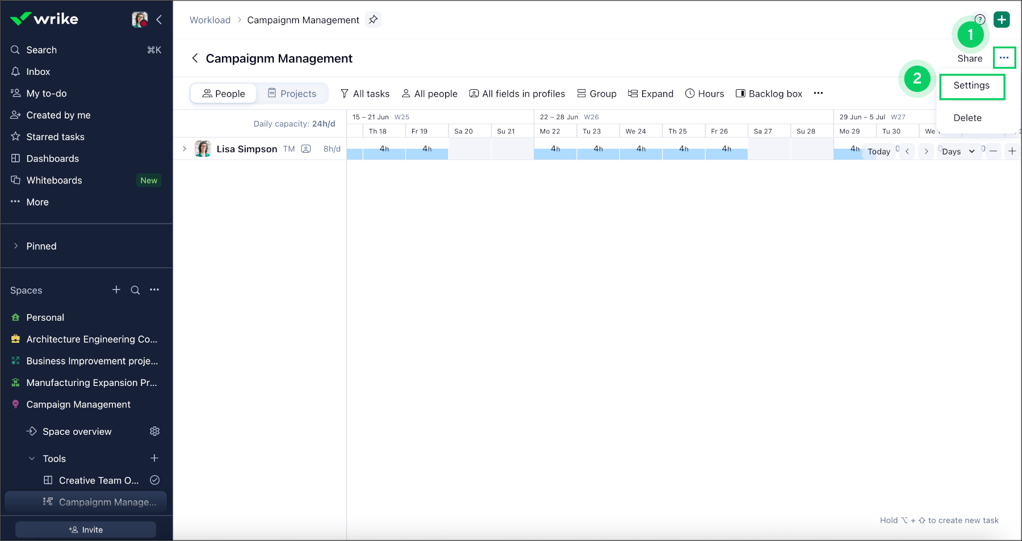Image resolution: width=1022 pixels, height=541 pixels.
Task: Open Spaces more options menu
Action: point(154,290)
